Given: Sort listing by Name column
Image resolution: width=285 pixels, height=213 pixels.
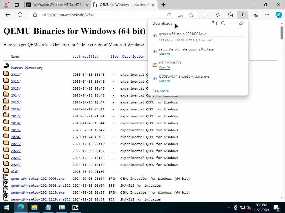Looking at the screenshot, I should (x=15, y=57).
